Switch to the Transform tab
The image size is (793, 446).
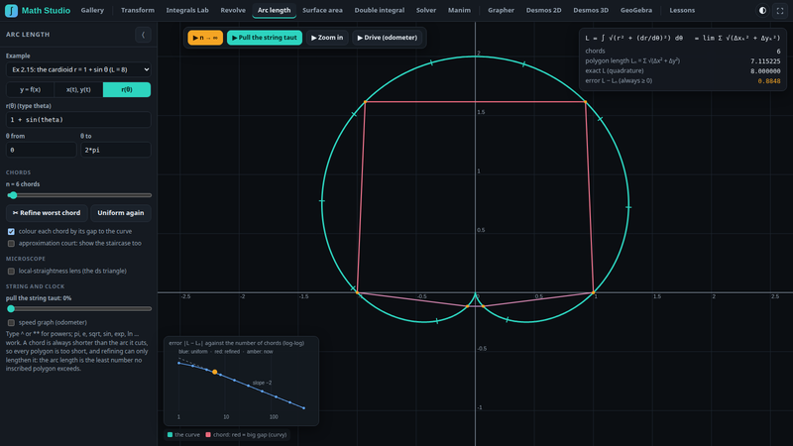138,10
